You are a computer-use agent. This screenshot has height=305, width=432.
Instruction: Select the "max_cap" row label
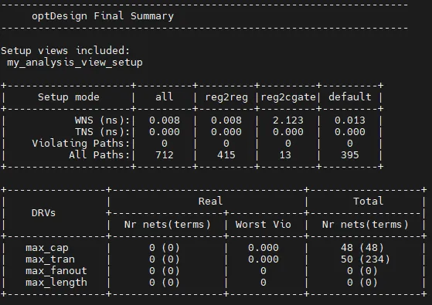(47, 248)
